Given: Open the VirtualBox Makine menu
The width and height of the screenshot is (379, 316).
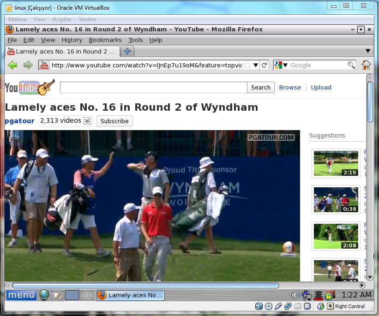Looking at the screenshot, I should tap(17, 19).
